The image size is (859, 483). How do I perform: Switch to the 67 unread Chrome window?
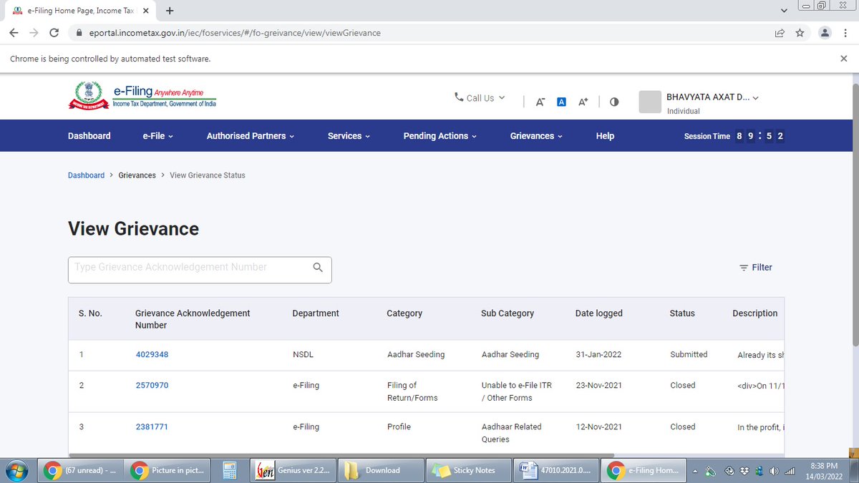coord(79,470)
